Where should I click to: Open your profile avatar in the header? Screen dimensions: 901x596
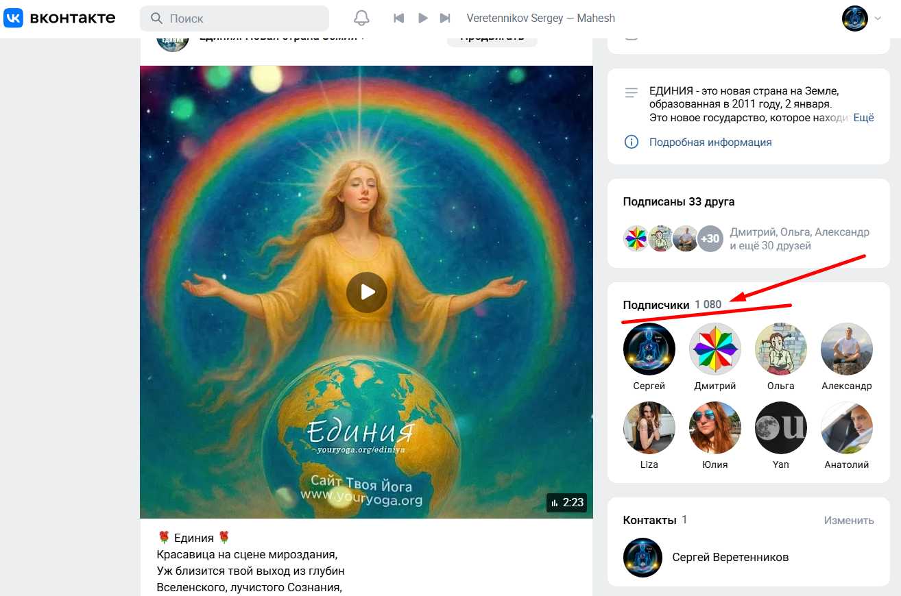tap(854, 18)
